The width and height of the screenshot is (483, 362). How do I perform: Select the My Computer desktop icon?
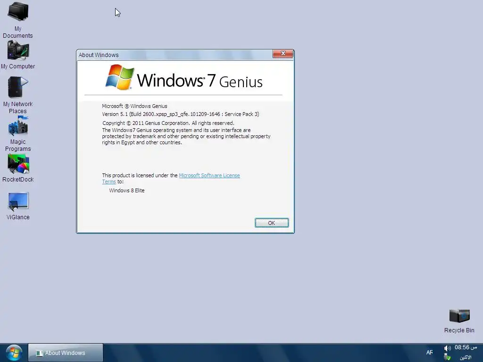tap(18, 56)
